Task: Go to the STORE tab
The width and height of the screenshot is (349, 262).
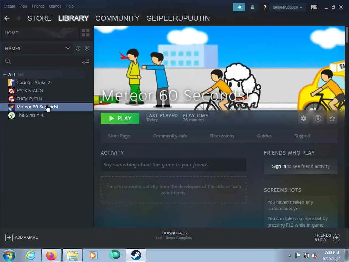Action: (40, 18)
